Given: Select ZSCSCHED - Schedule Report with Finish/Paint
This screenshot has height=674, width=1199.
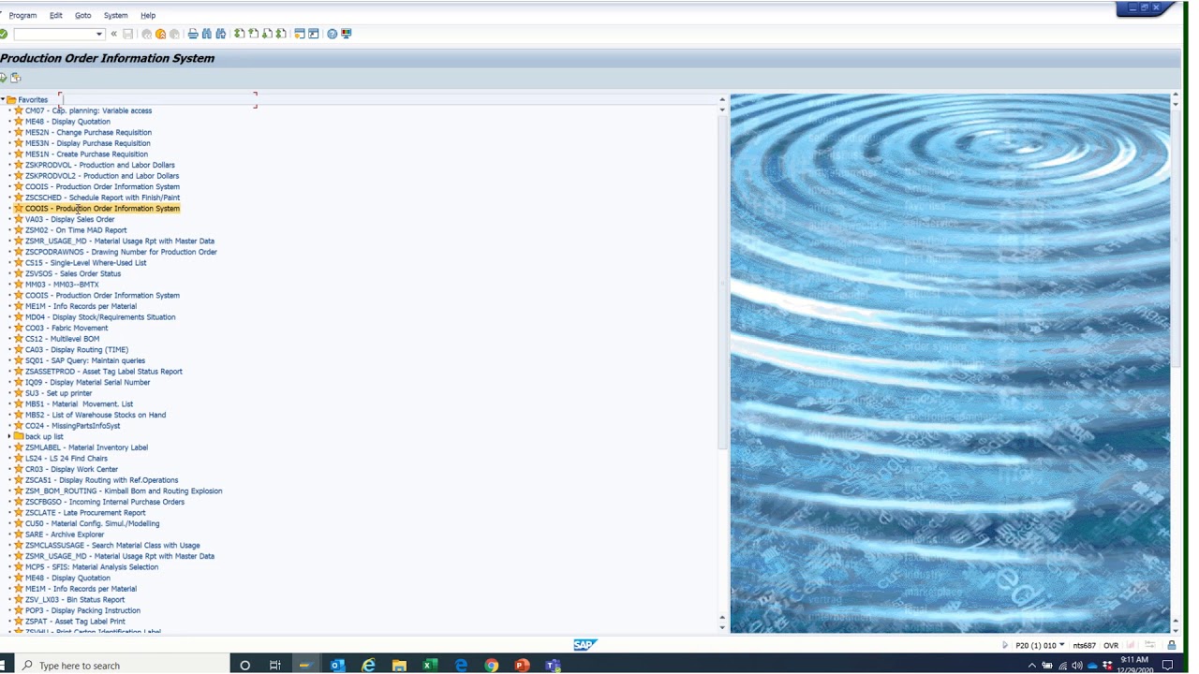Looking at the screenshot, I should pyautogui.click(x=102, y=198).
